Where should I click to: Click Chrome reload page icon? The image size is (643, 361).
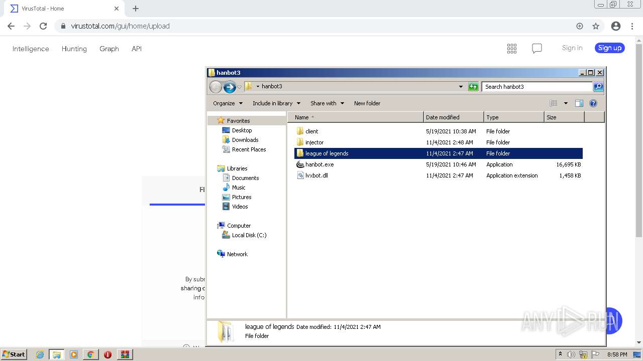click(x=43, y=26)
